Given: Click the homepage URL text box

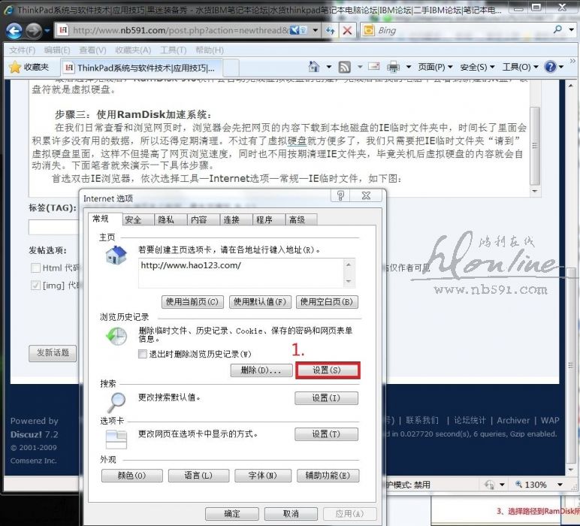Looking at the screenshot, I should [x=240, y=272].
